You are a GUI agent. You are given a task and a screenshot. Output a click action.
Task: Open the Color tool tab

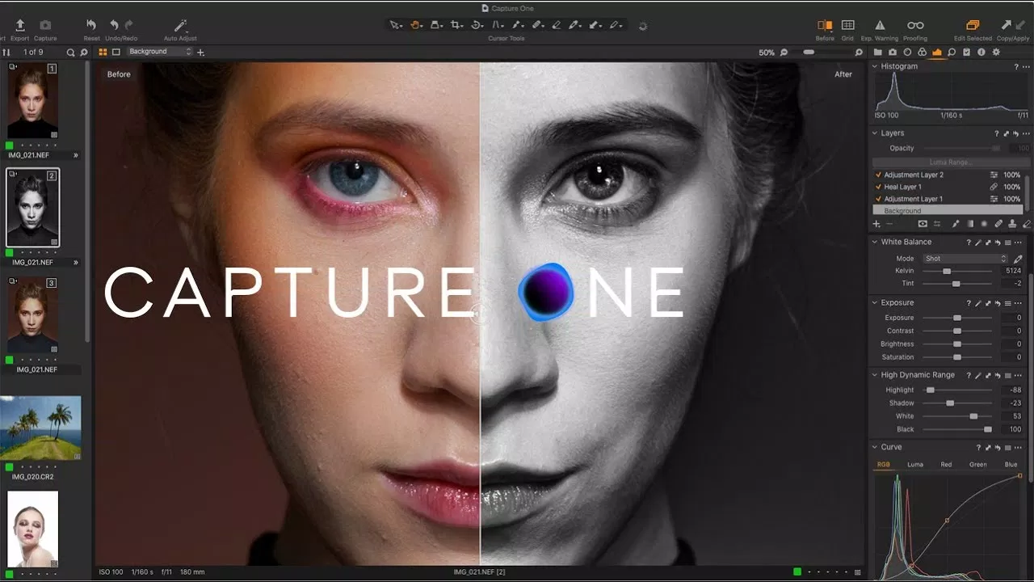[x=921, y=52]
